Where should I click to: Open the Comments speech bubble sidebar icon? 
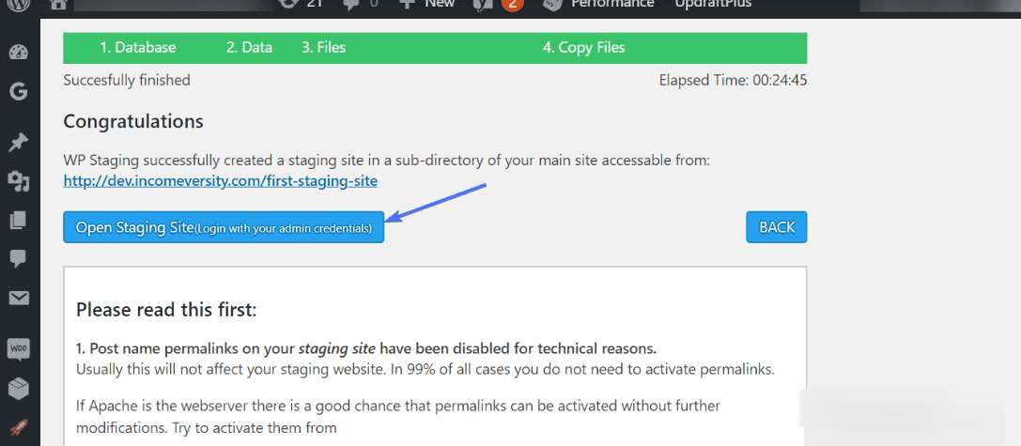coord(18,259)
